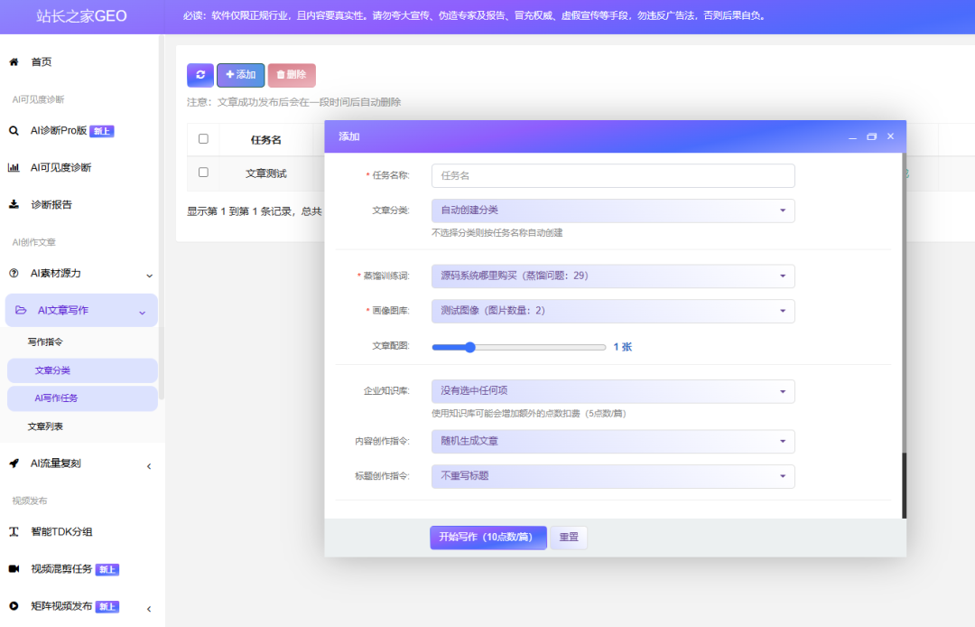Click the 1 张 slider value label
Screen dimensions: 975x627
pyautogui.click(x=622, y=347)
